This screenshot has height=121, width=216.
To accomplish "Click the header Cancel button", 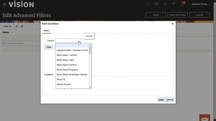I will 199,15.
